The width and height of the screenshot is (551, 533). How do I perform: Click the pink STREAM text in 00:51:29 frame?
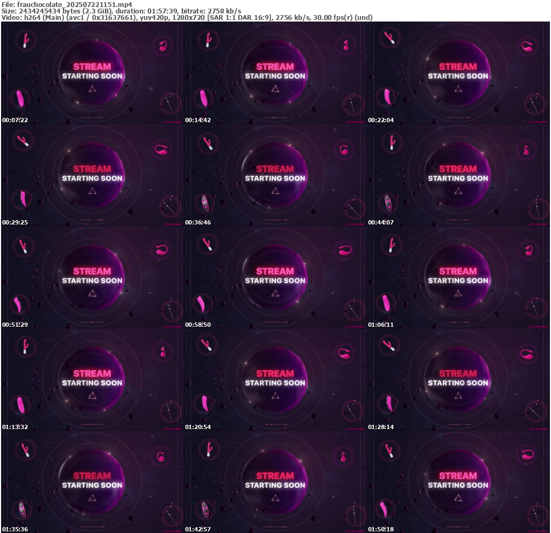click(x=92, y=271)
